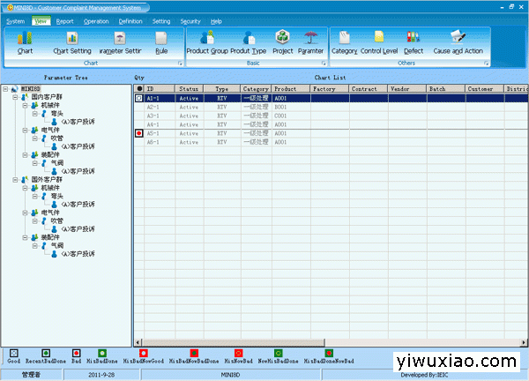
Task: Click the Rule icon in ribbon
Action: pyautogui.click(x=161, y=41)
